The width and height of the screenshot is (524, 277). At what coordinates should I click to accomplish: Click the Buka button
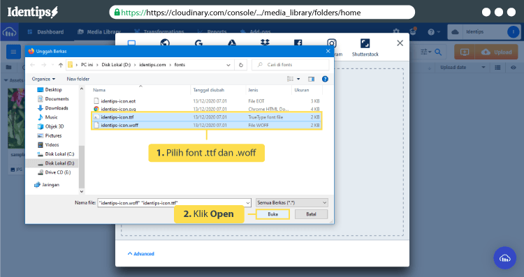(x=272, y=214)
